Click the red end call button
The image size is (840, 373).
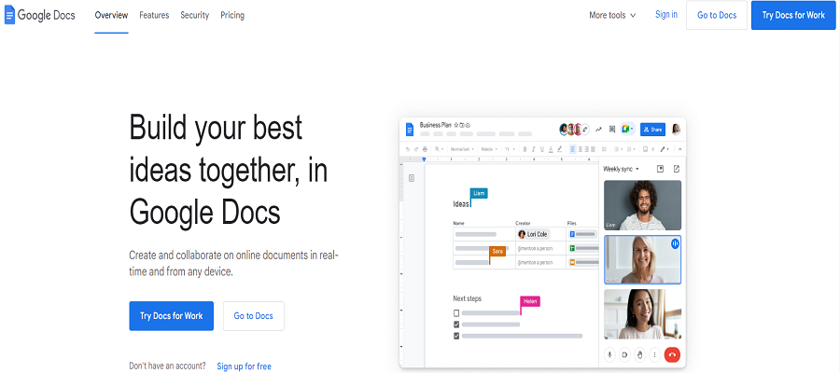(x=672, y=354)
